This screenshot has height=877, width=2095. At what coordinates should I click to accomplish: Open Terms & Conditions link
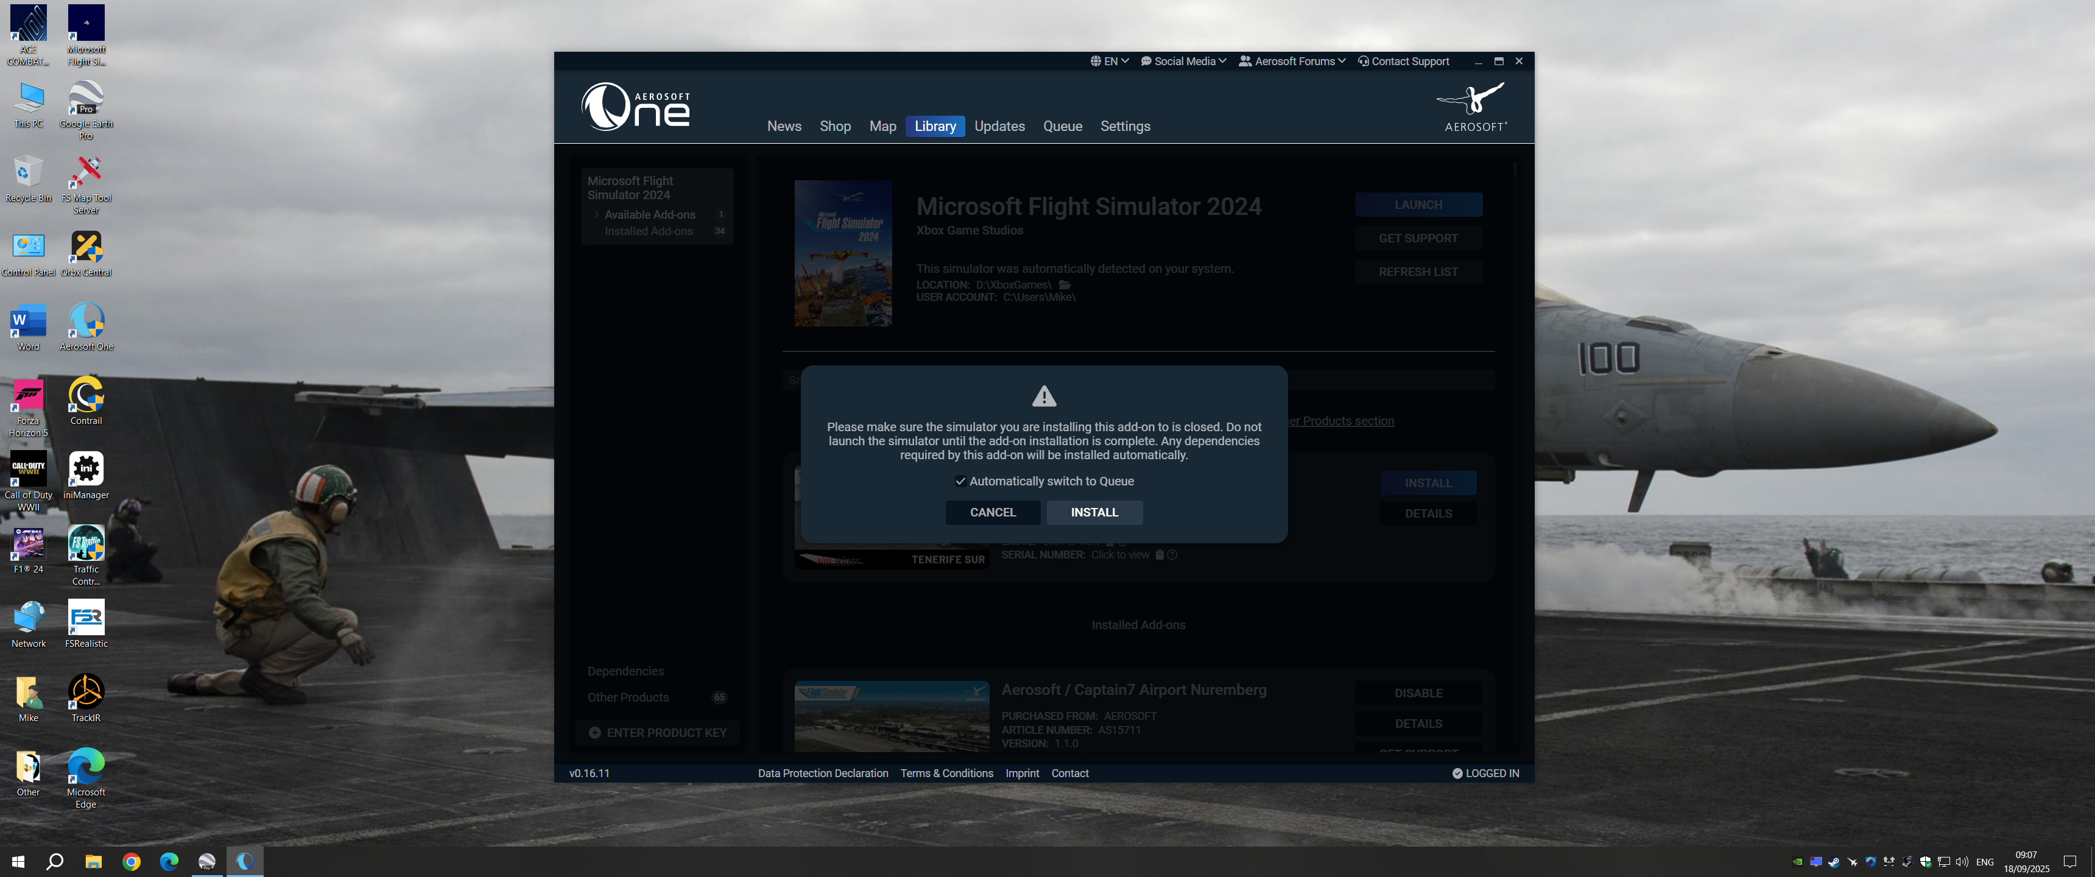(946, 773)
